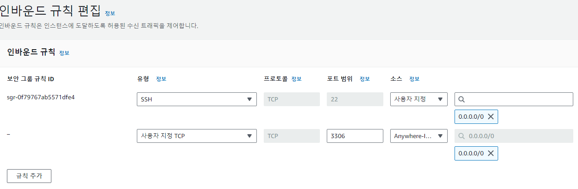Click 소스 column header label
Screen dimensions: 578x189
pos(396,79)
